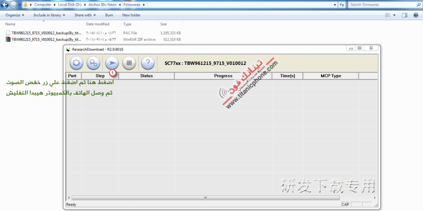
Task: Select the PAC file icon in list
Action: pos(8,33)
